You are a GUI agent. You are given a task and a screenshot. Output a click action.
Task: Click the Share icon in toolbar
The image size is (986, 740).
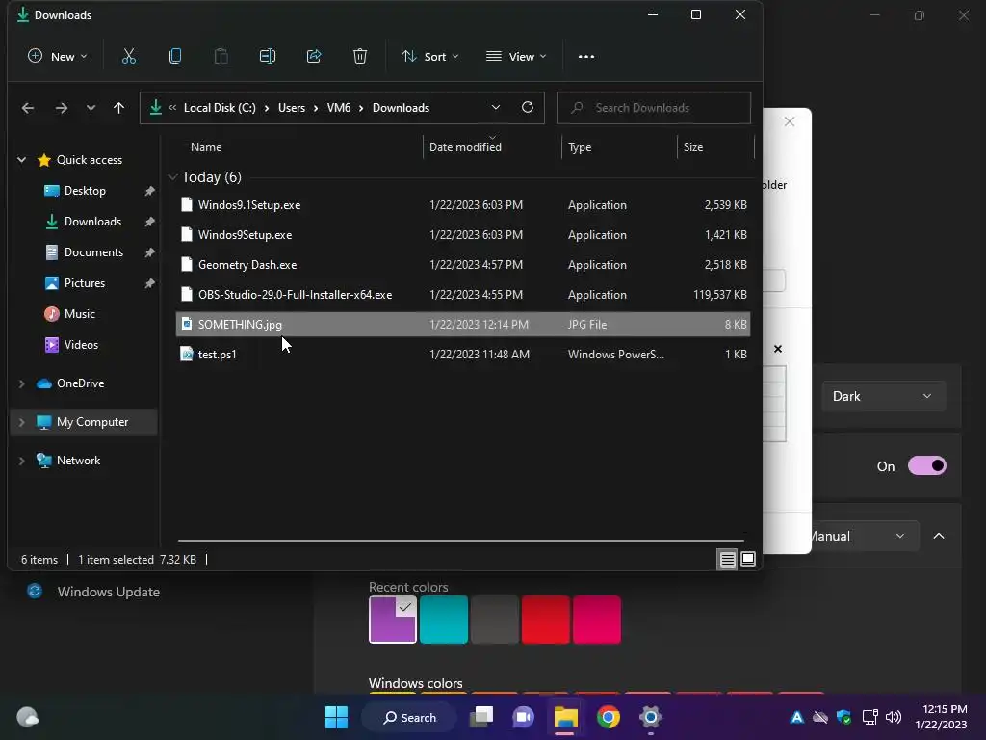click(x=314, y=57)
